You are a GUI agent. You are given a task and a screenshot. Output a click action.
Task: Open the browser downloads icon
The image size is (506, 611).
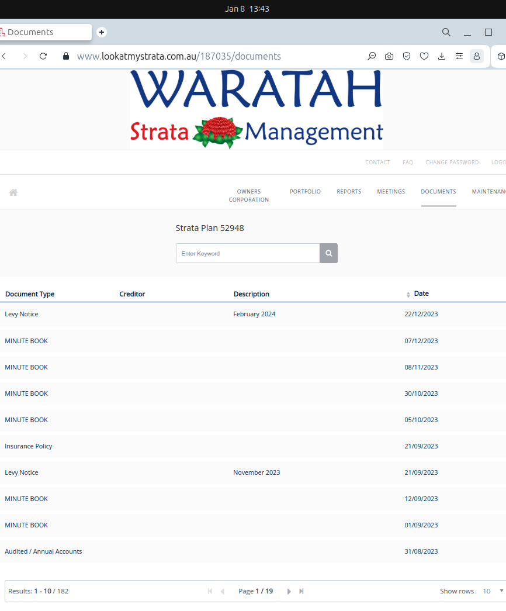tap(442, 56)
